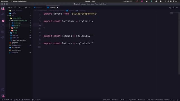Open react-app-env.d.ts file
Image resolution: width=180 pixels, height=101 pixels.
tap(19, 40)
